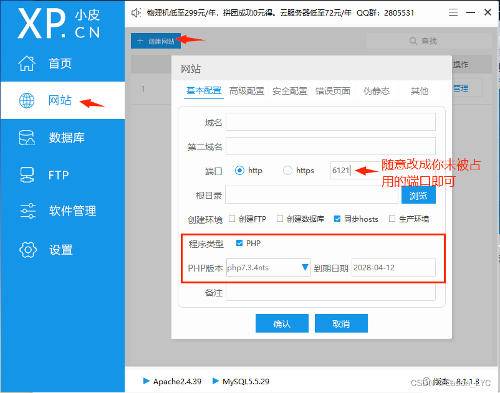Select the https port radio button
The image size is (500, 393).
point(287,171)
